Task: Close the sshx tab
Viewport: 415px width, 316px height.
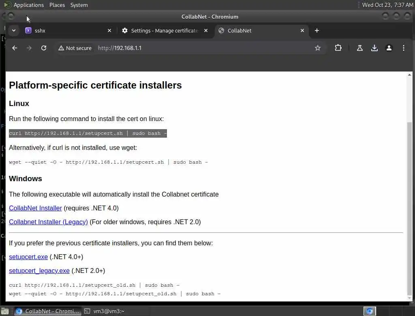Action: [109, 30]
